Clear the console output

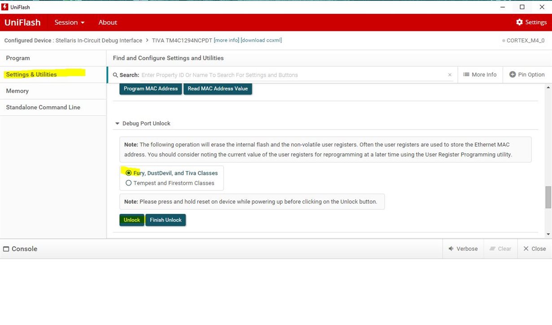[500, 249]
